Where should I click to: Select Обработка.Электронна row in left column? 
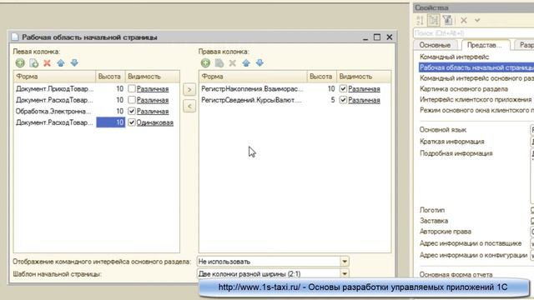(x=54, y=111)
